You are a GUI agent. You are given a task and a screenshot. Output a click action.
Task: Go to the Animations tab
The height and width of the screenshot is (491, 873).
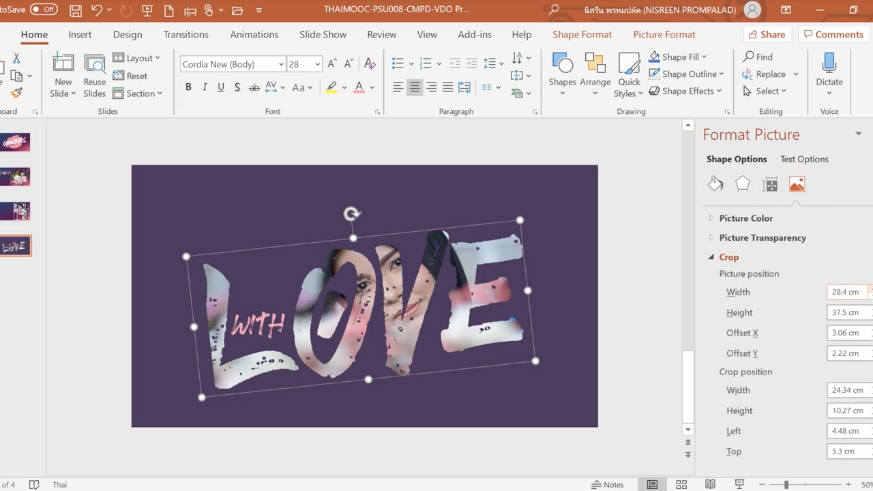coord(254,35)
